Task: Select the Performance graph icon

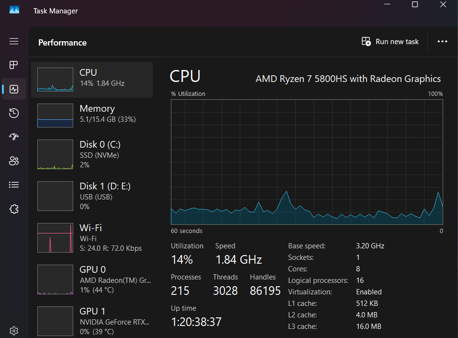Action: tap(14, 89)
